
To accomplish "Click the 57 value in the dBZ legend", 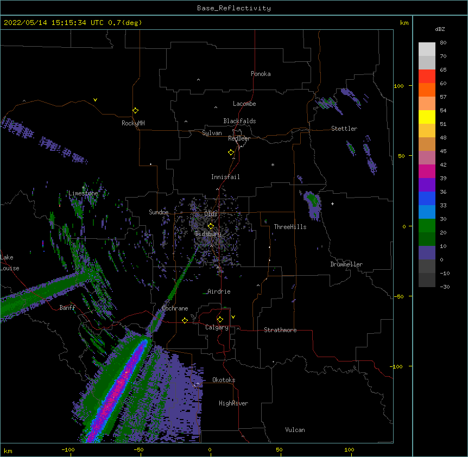I will (x=443, y=97).
